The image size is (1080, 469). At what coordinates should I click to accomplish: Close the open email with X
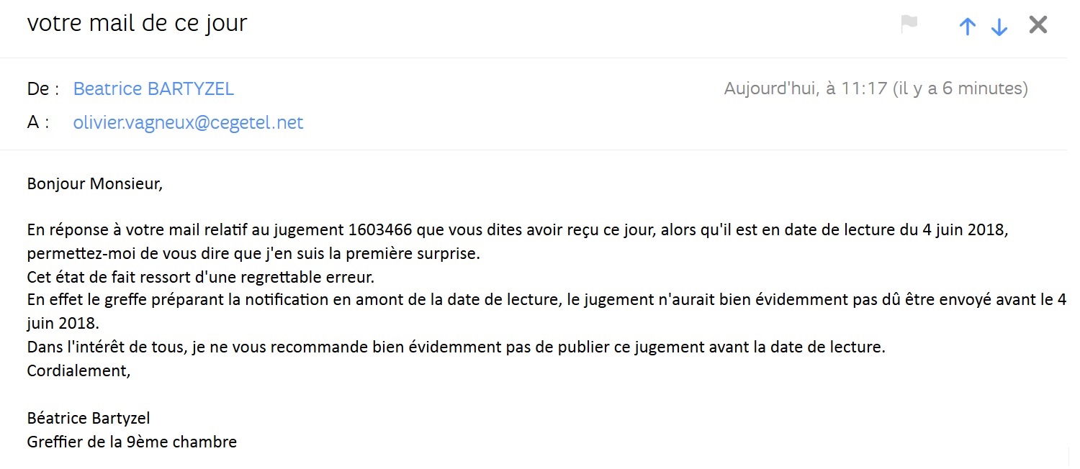pyautogui.click(x=1038, y=25)
